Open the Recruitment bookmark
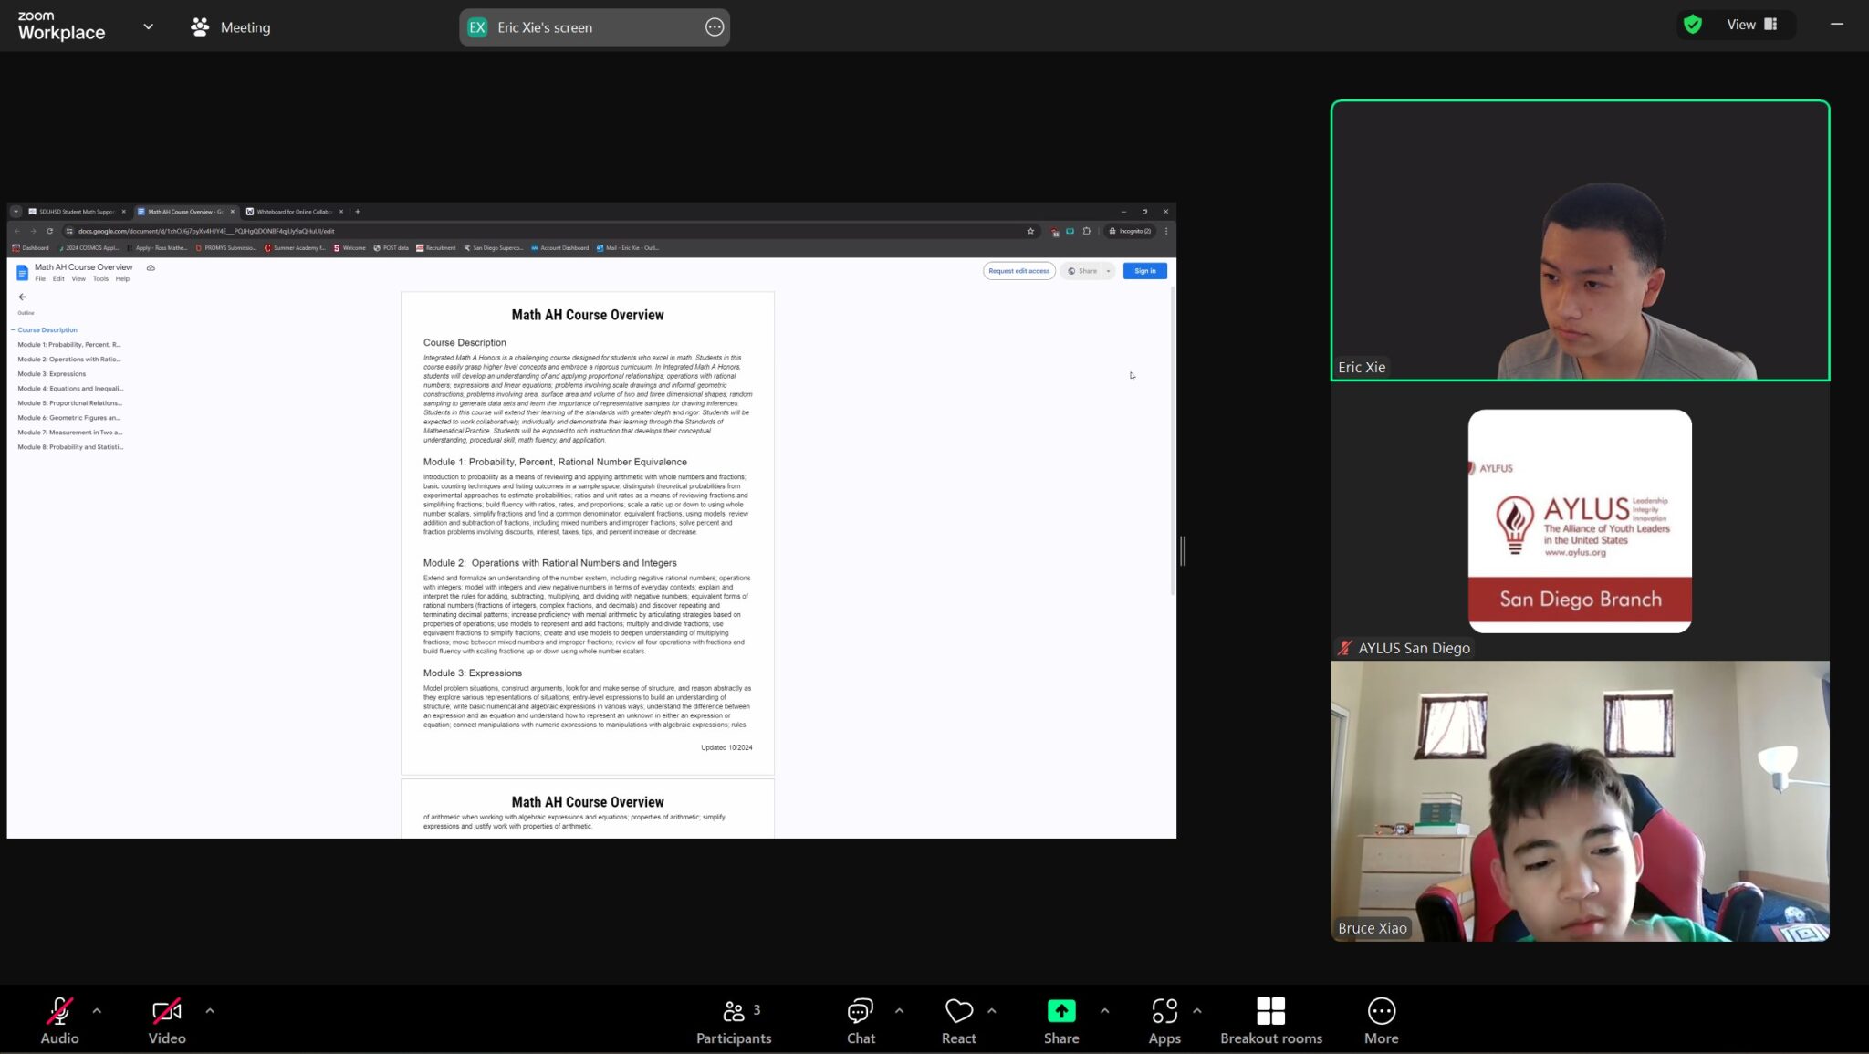The height and width of the screenshot is (1054, 1869). coord(436,248)
